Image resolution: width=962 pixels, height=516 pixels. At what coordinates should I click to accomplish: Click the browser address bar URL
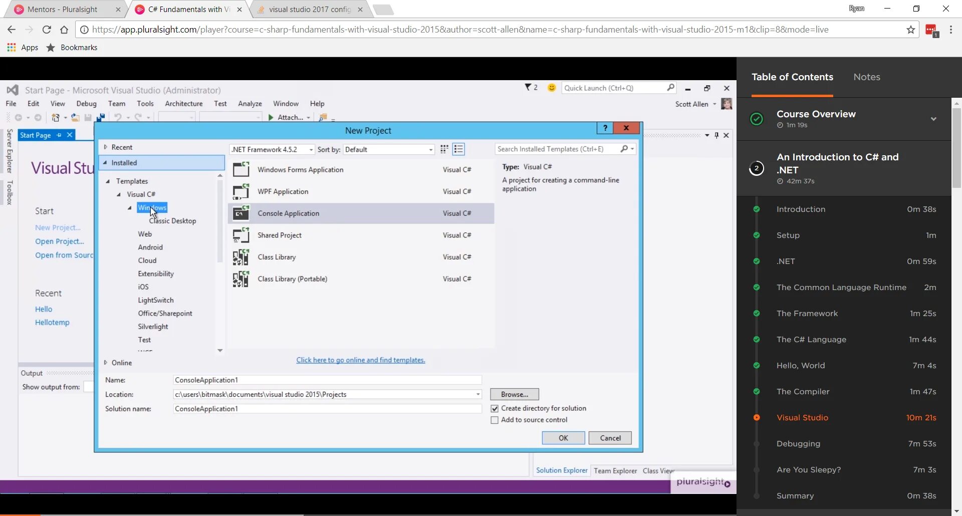point(460,30)
